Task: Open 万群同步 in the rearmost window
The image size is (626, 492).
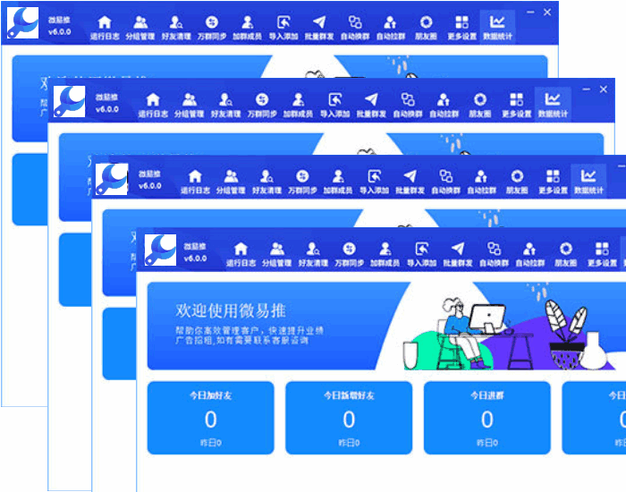Action: (x=212, y=28)
